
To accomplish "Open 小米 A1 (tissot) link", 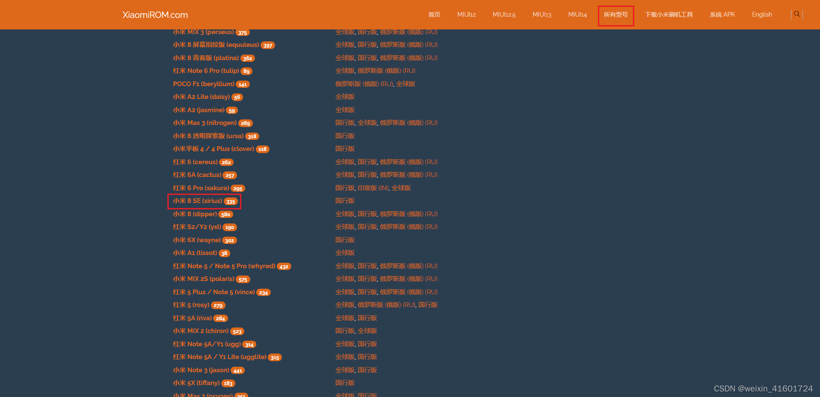I will (x=195, y=253).
